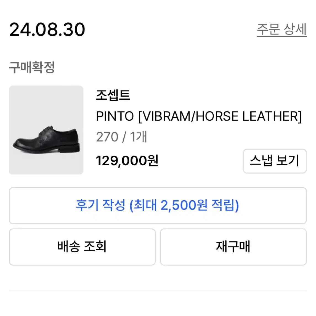Tap the 구매확정 order status label
Image resolution: width=316 pixels, height=316 pixels.
[32, 67]
